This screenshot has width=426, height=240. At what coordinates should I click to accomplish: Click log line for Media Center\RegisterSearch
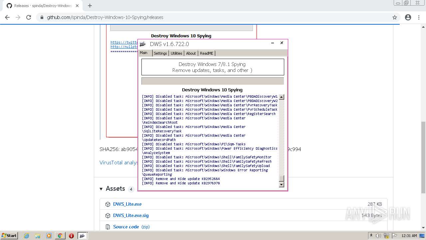point(209,114)
